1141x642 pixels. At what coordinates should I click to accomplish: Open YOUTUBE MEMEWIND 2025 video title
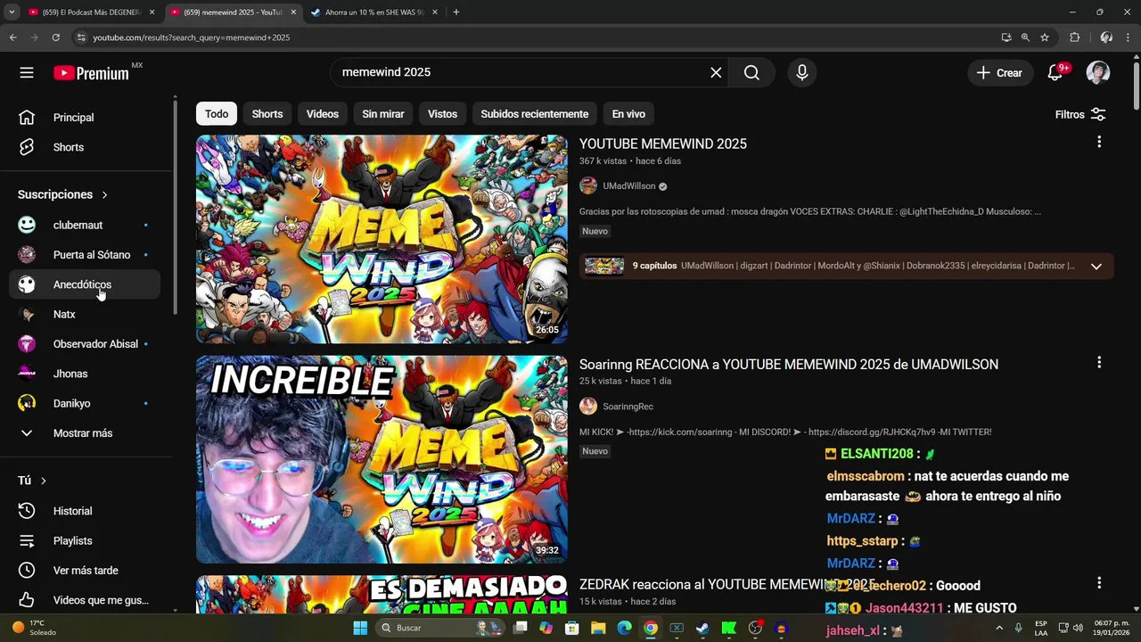(x=663, y=144)
